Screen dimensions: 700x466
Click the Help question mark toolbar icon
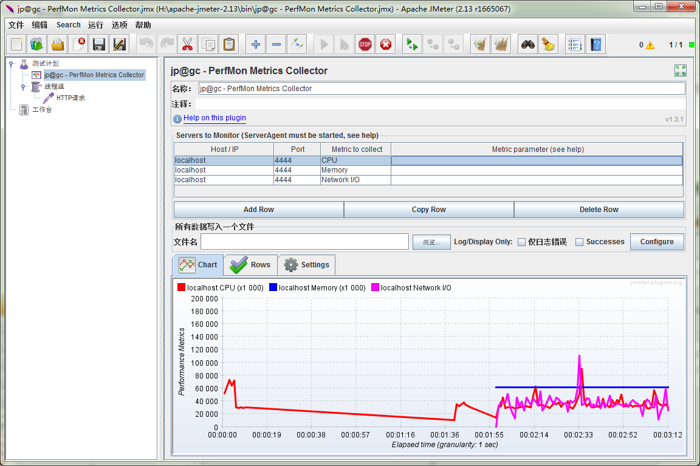(x=595, y=44)
